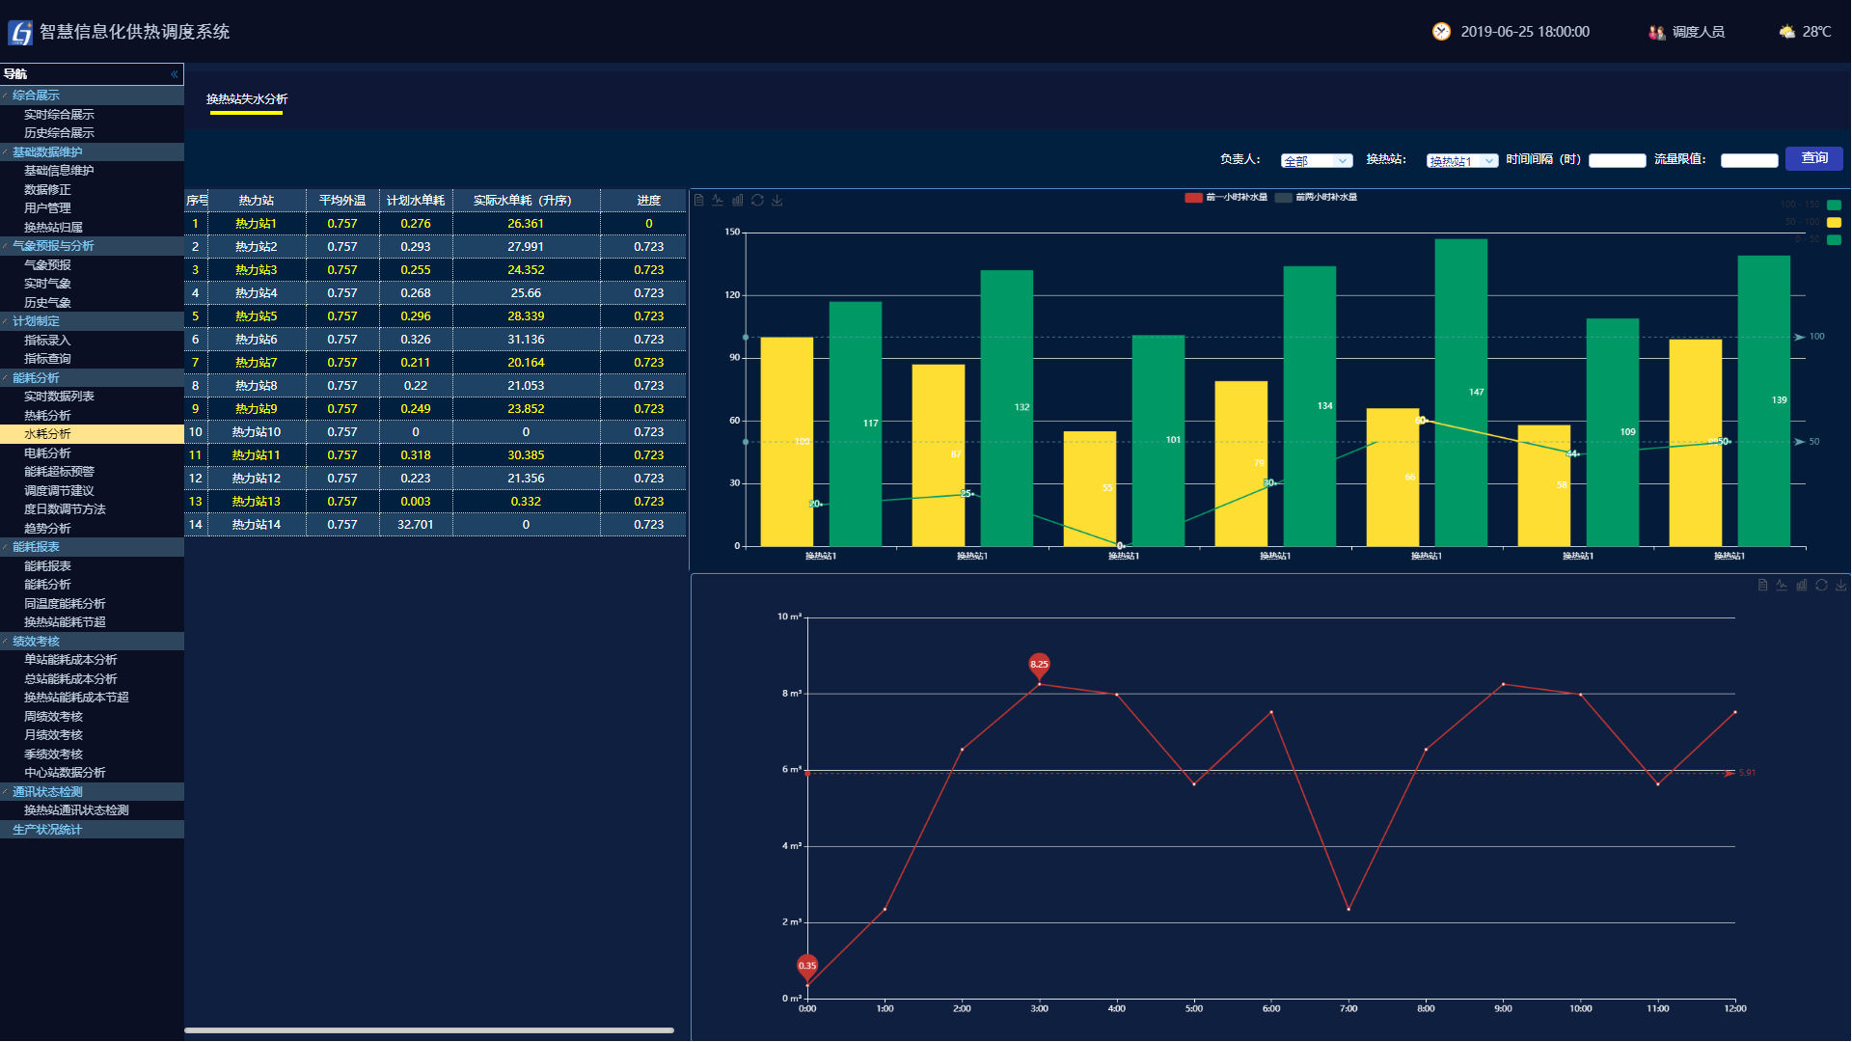Image resolution: width=1852 pixels, height=1042 pixels.
Task: Collapse the 基础数据维护 section
Action: pos(92,152)
